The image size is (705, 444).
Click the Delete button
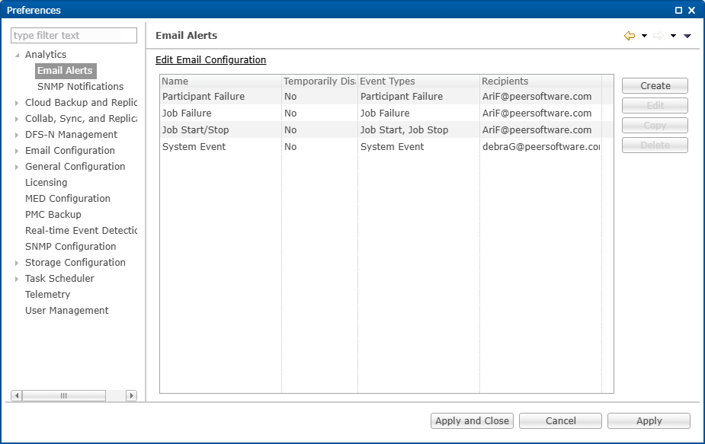click(655, 145)
